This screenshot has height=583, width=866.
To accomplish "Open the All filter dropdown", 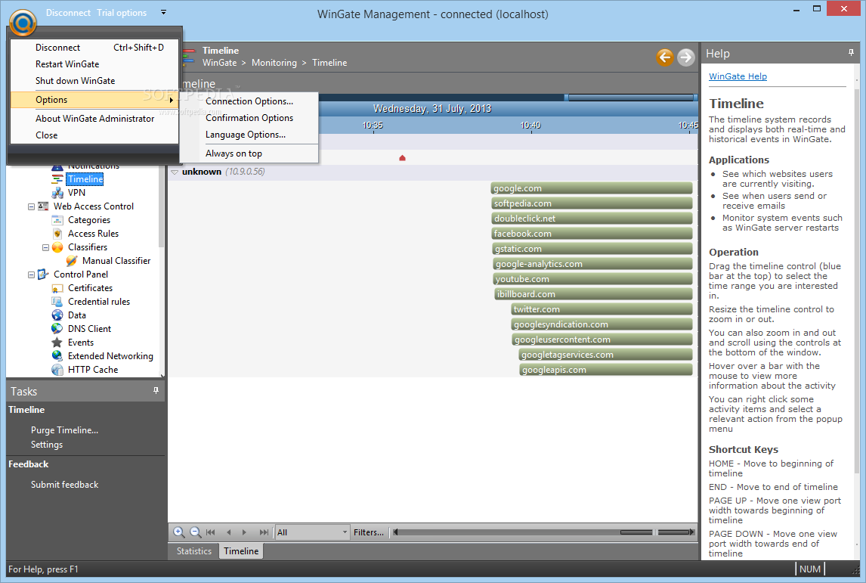I will (345, 532).
